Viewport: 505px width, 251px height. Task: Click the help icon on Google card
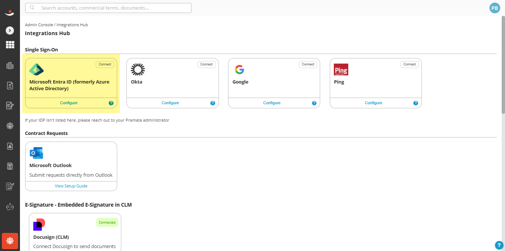point(314,103)
